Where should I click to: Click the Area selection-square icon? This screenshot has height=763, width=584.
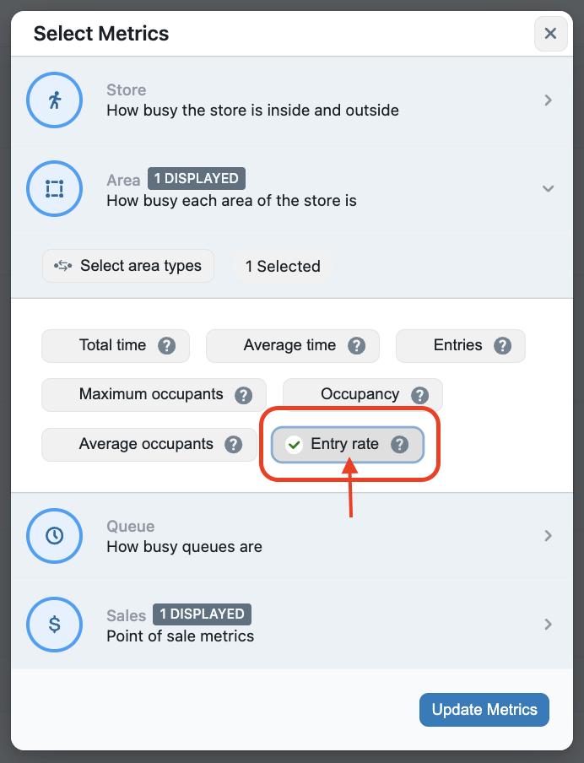tap(55, 188)
